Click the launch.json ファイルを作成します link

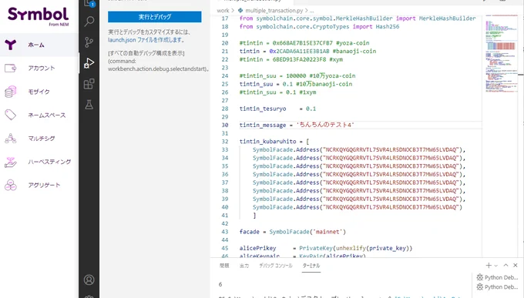click(x=146, y=40)
